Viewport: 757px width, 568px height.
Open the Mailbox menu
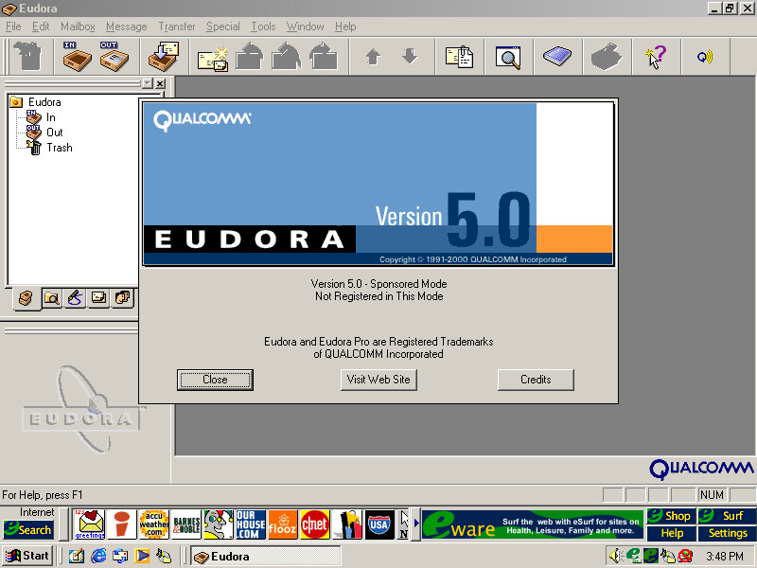click(x=78, y=27)
